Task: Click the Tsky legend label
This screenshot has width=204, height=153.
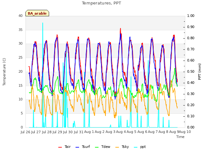Action: (125, 147)
